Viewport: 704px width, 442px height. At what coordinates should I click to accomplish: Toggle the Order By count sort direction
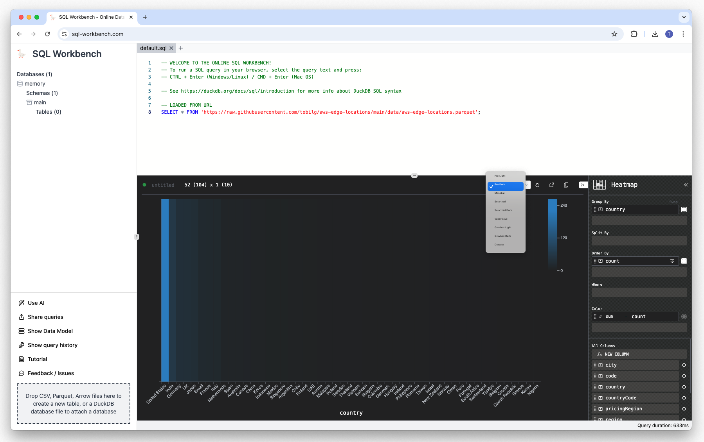[672, 261]
